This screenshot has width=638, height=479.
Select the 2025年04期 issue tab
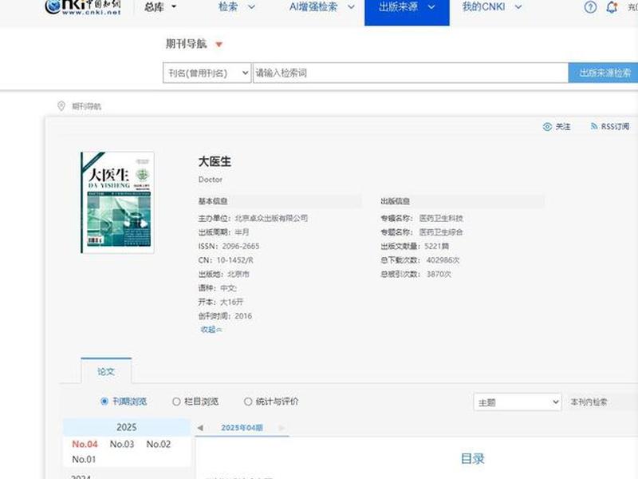pyautogui.click(x=242, y=428)
